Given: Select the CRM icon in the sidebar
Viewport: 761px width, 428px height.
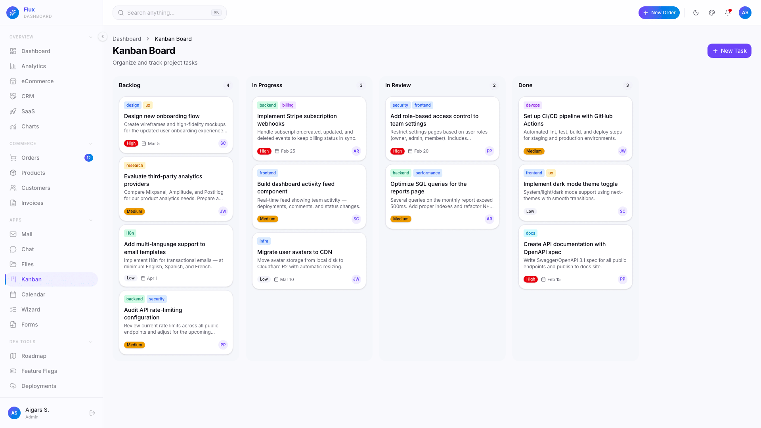Looking at the screenshot, I should pos(13,96).
